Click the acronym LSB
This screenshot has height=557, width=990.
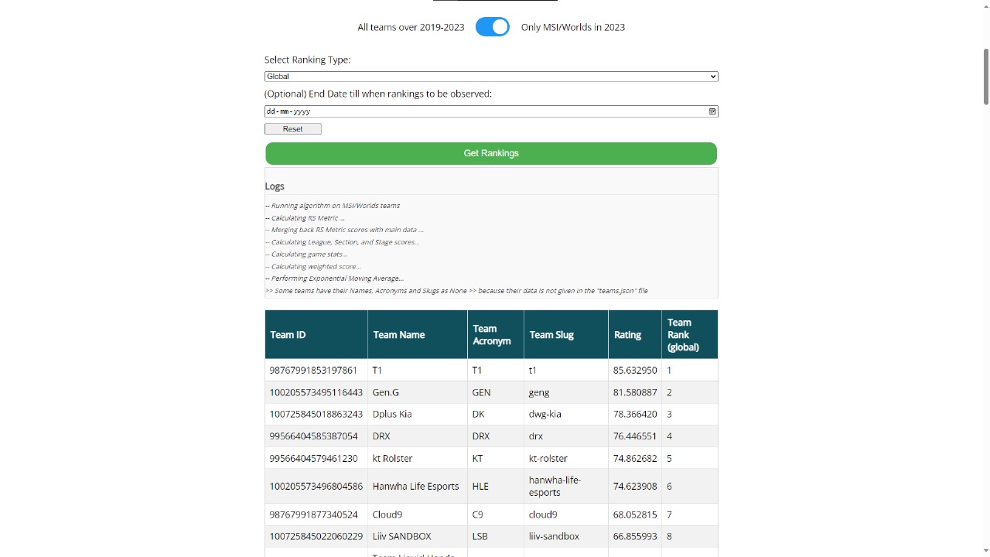[480, 536]
